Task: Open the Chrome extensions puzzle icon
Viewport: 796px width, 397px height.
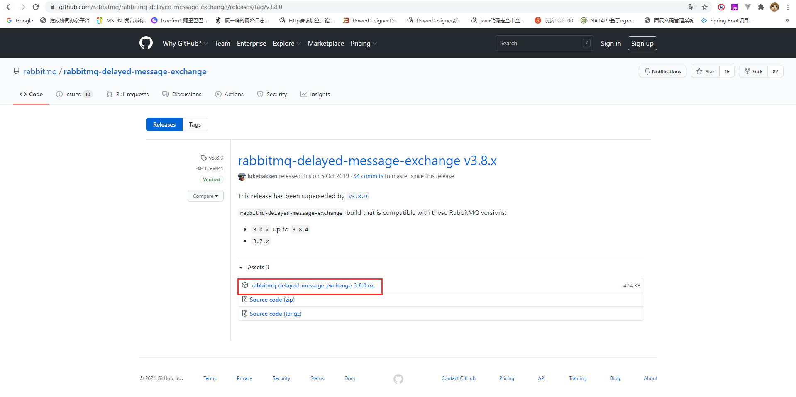Action: pyautogui.click(x=761, y=7)
